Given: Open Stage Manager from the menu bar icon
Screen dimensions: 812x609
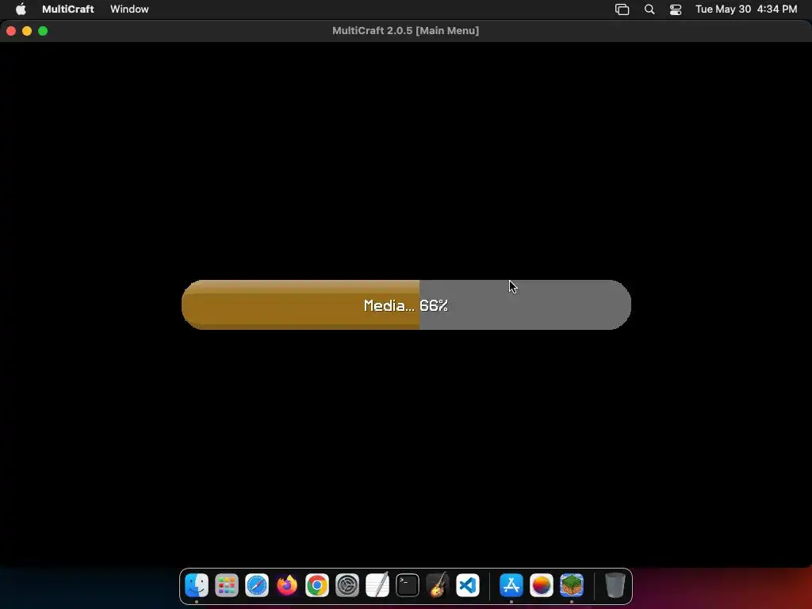Looking at the screenshot, I should click(x=622, y=10).
